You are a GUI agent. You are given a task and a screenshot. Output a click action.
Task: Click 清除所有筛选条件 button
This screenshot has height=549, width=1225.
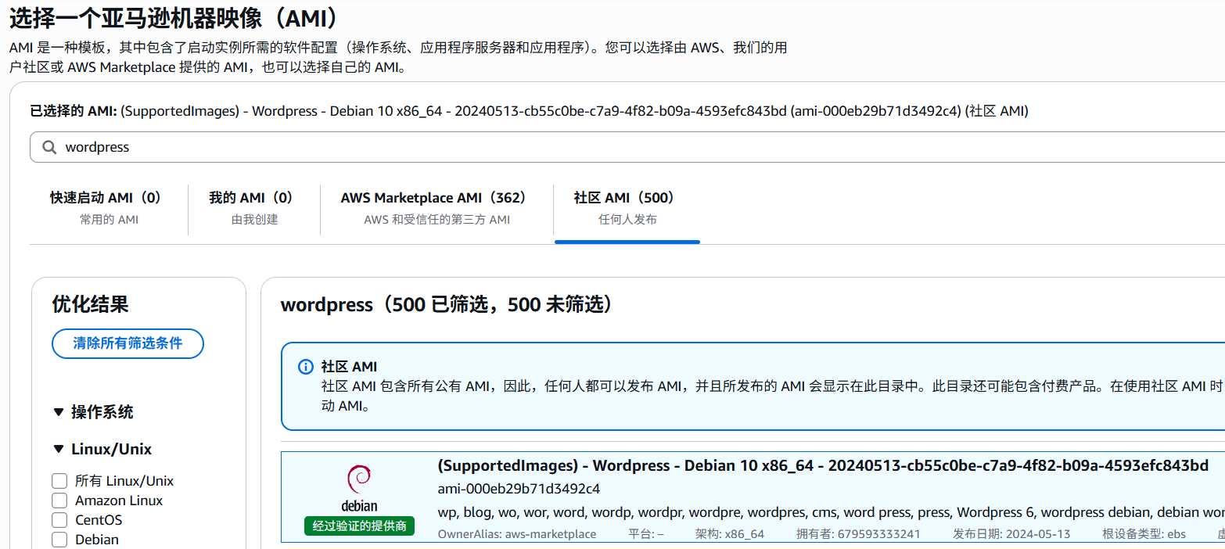(x=128, y=343)
